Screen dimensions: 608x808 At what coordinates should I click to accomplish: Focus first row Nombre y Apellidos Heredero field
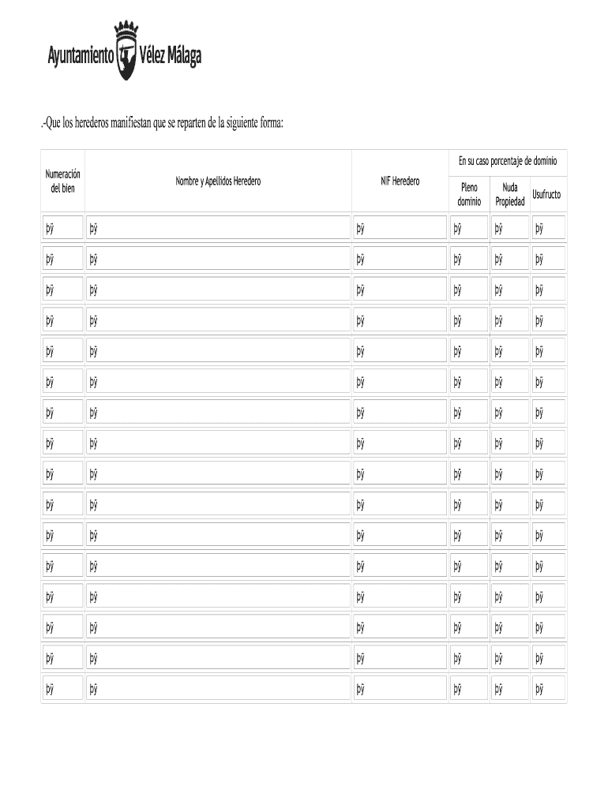tap(218, 229)
